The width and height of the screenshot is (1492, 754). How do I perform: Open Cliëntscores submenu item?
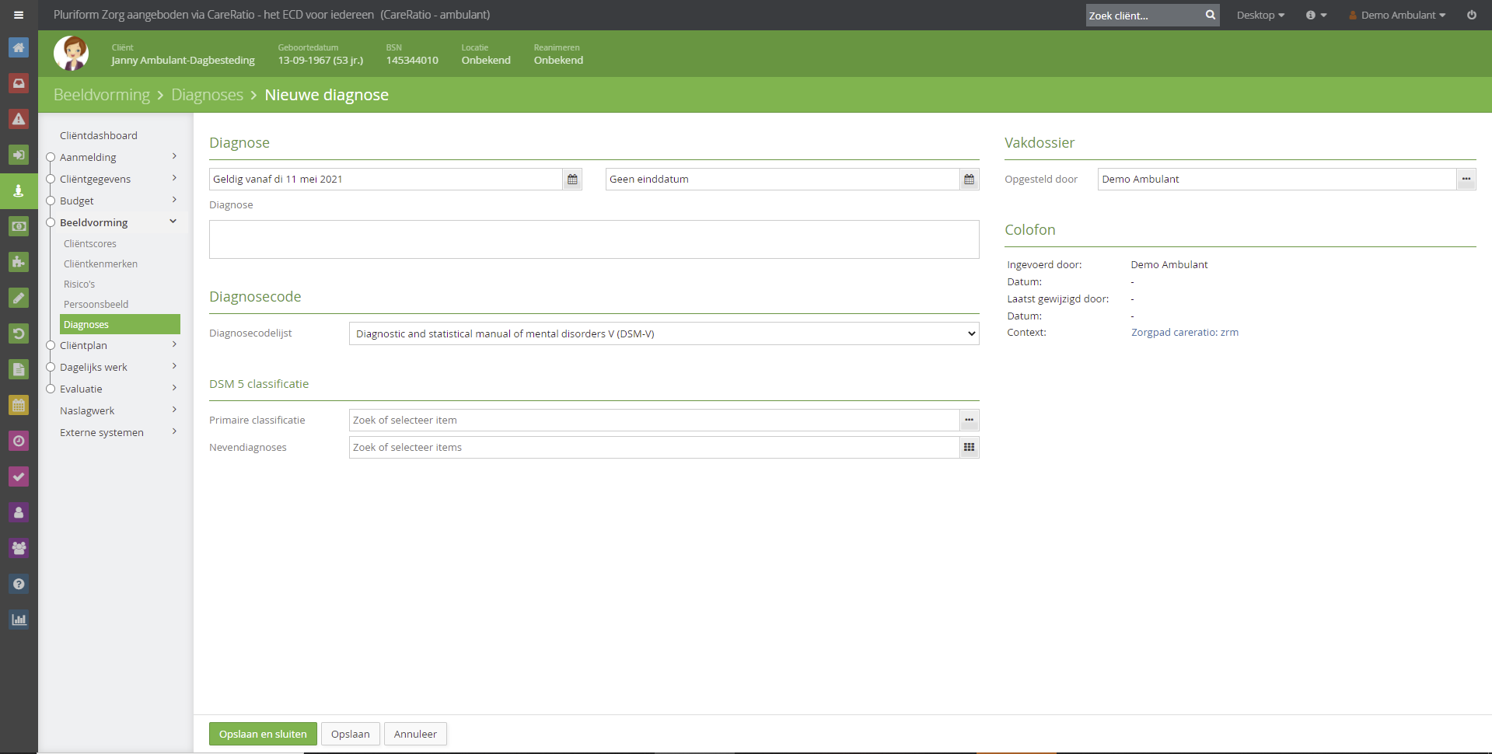click(90, 244)
